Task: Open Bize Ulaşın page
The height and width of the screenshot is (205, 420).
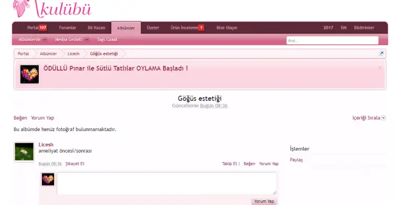Action: 227,28
